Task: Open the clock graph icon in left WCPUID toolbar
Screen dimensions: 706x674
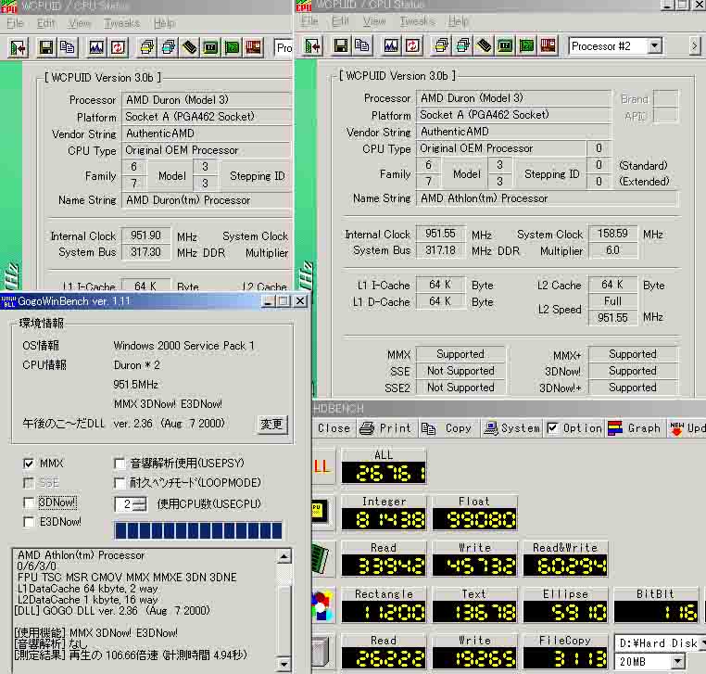Action: pyautogui.click(x=96, y=47)
